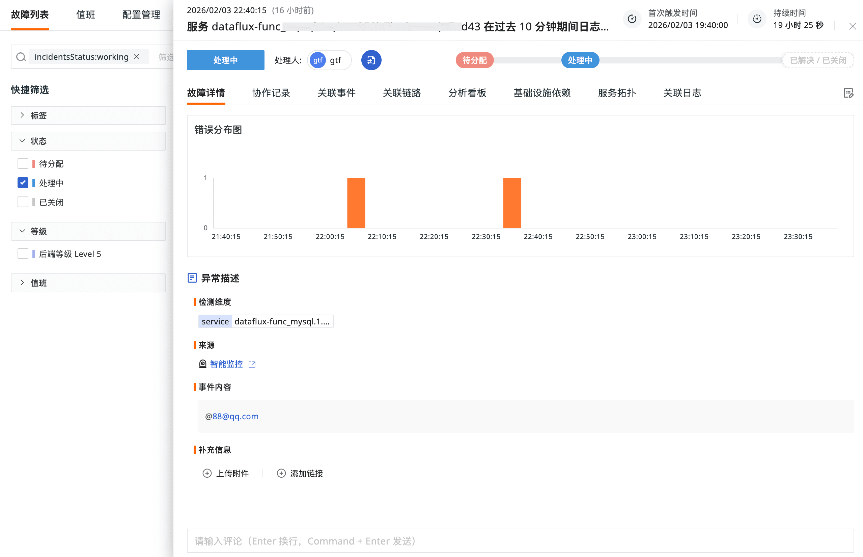Click the blue reassign handler icon
Image resolution: width=863 pixels, height=557 pixels.
pyautogui.click(x=371, y=60)
